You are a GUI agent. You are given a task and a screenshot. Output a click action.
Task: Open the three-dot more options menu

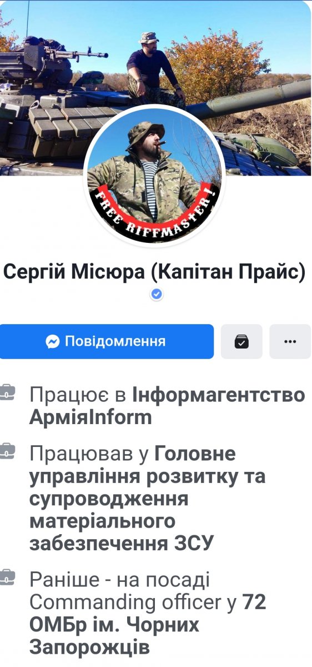click(290, 341)
